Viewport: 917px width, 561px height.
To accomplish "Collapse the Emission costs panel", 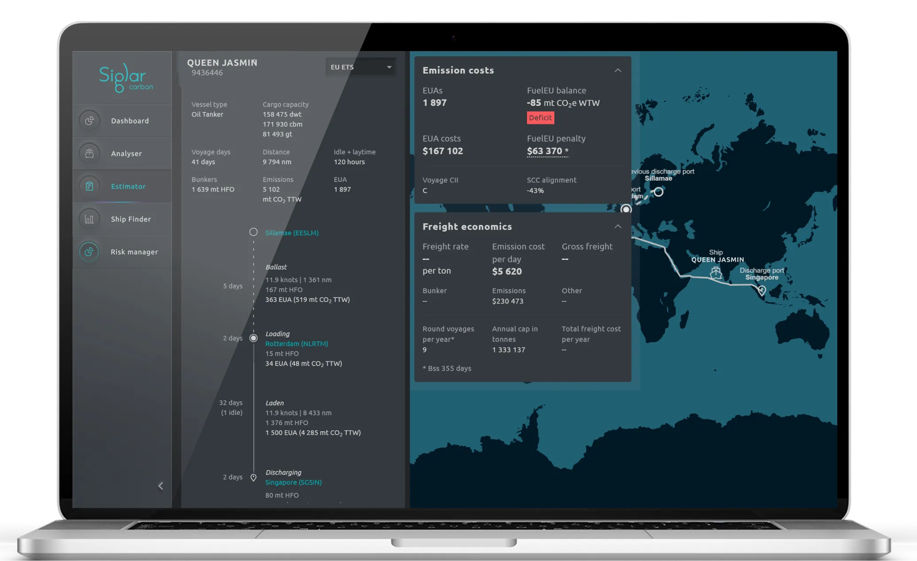I will coord(618,70).
